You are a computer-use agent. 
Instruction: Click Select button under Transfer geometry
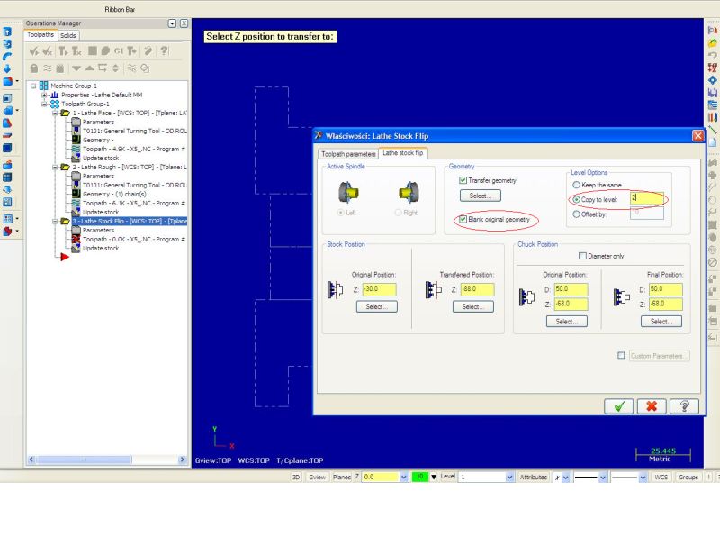click(x=481, y=196)
